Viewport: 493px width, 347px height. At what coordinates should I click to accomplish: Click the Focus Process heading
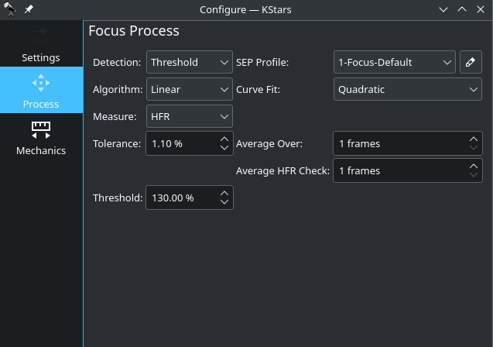click(134, 31)
